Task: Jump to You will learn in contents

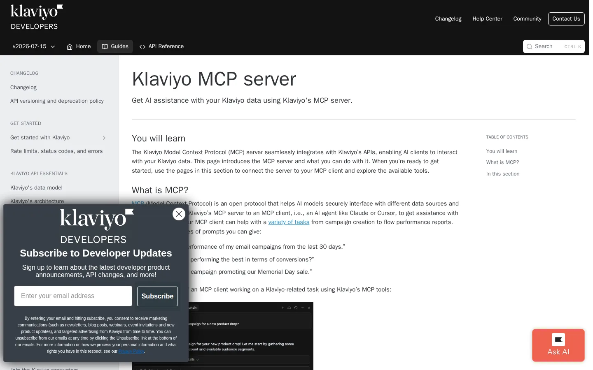Action: pyautogui.click(x=502, y=151)
